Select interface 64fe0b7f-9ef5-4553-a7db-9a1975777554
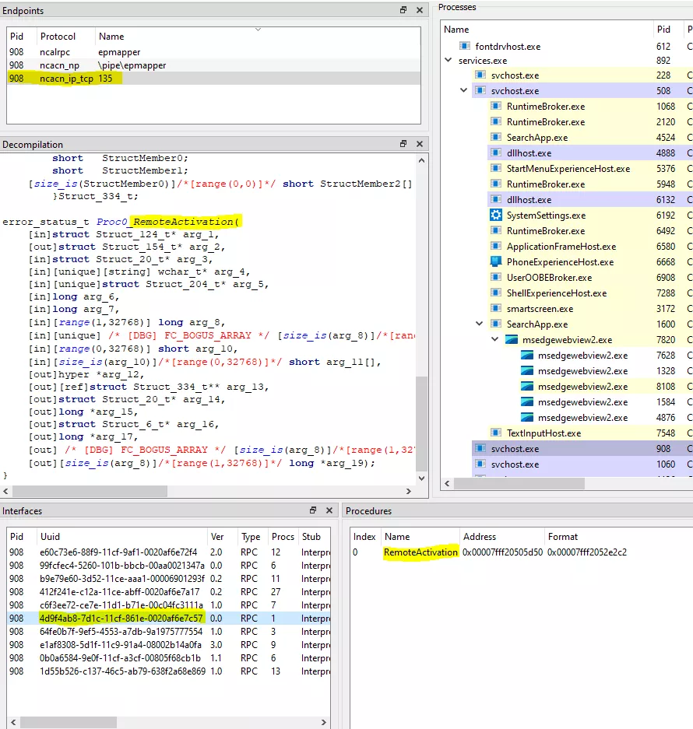This screenshot has width=693, height=729. (x=168, y=632)
